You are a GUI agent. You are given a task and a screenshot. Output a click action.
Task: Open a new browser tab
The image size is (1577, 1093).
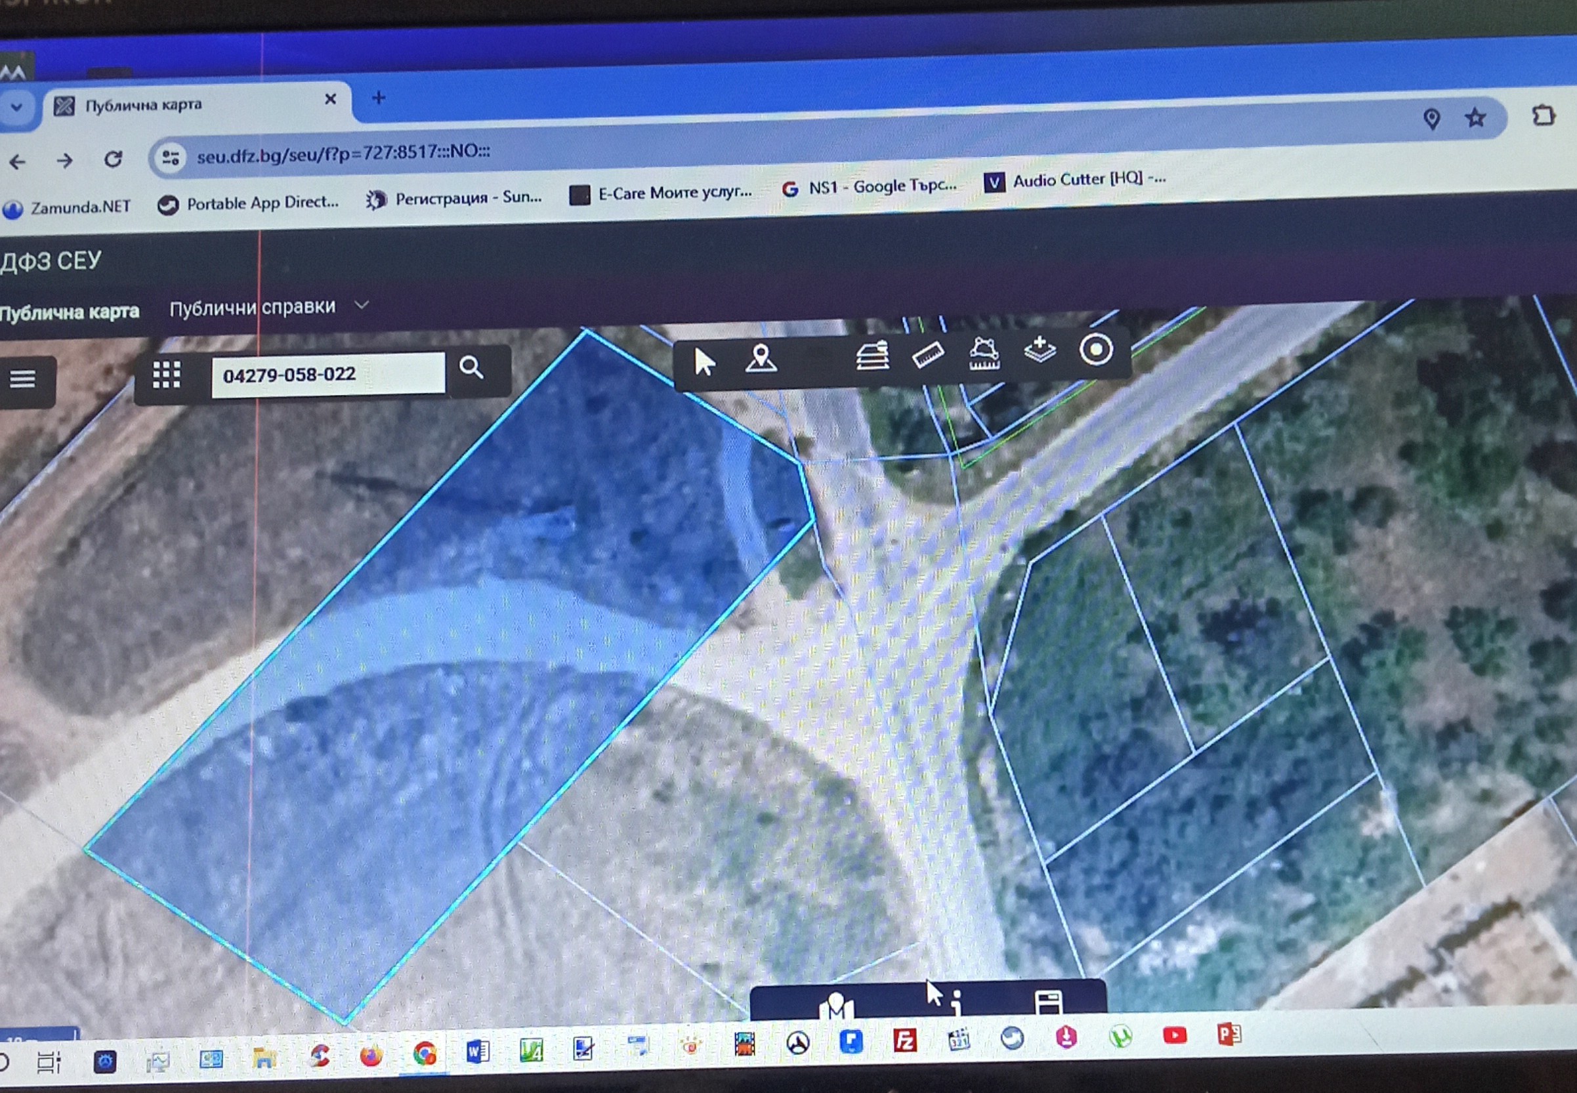point(378,98)
